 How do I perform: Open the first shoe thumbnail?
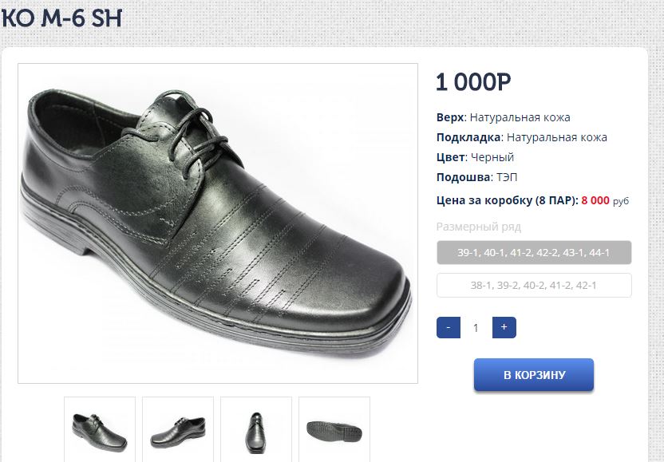(100, 429)
